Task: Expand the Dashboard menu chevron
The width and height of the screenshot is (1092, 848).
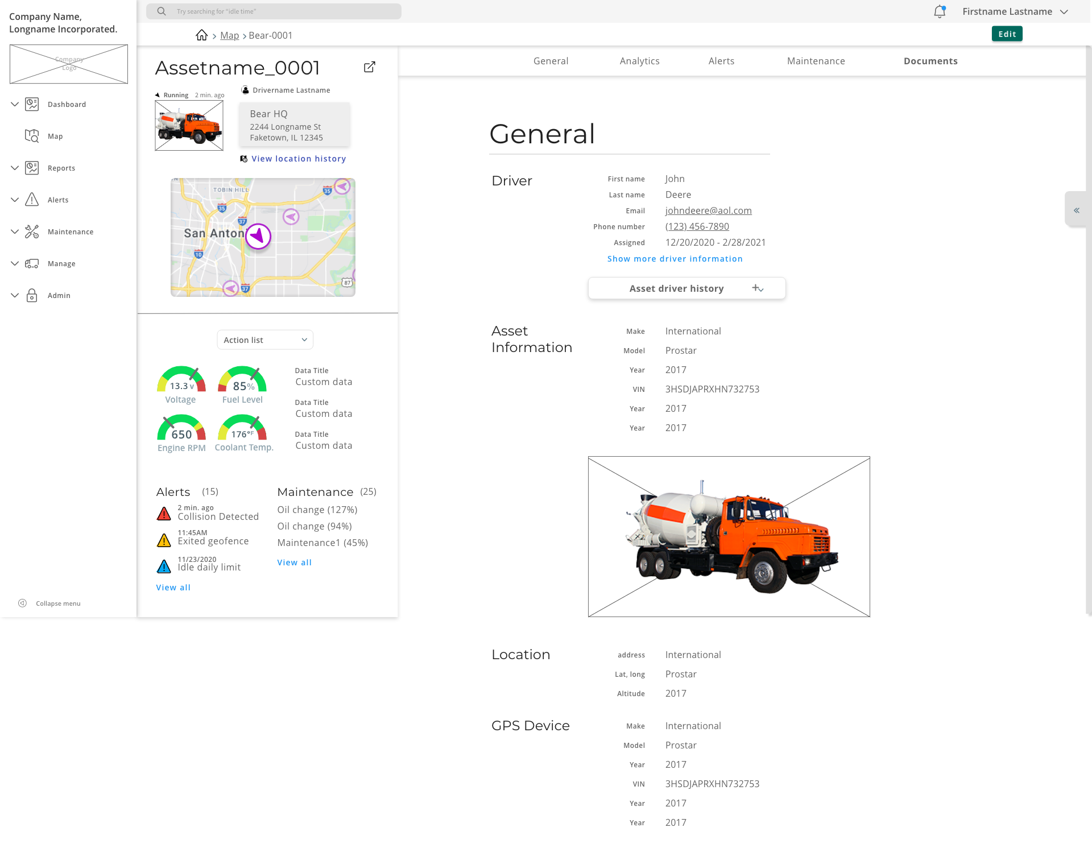Action: 15,104
